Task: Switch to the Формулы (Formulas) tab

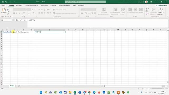Action: point(44,6)
